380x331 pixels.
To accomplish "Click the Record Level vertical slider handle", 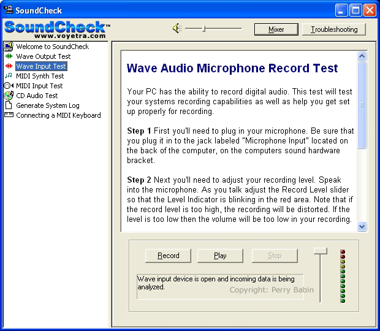I will [x=320, y=251].
